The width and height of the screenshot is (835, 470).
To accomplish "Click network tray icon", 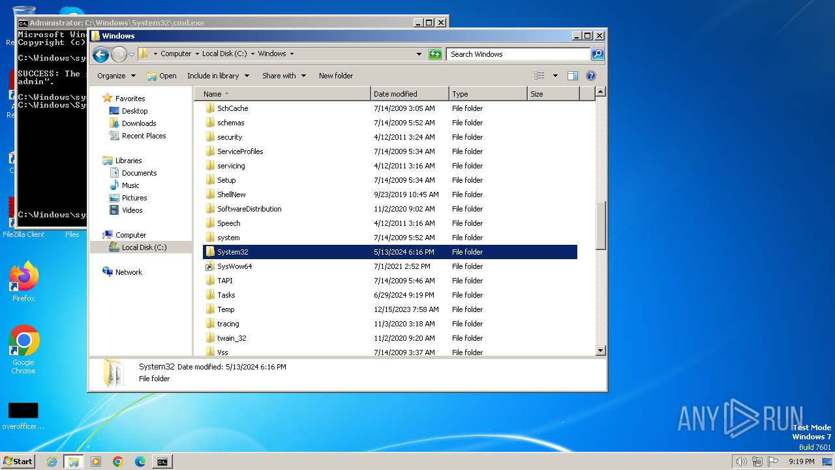I will click(757, 462).
